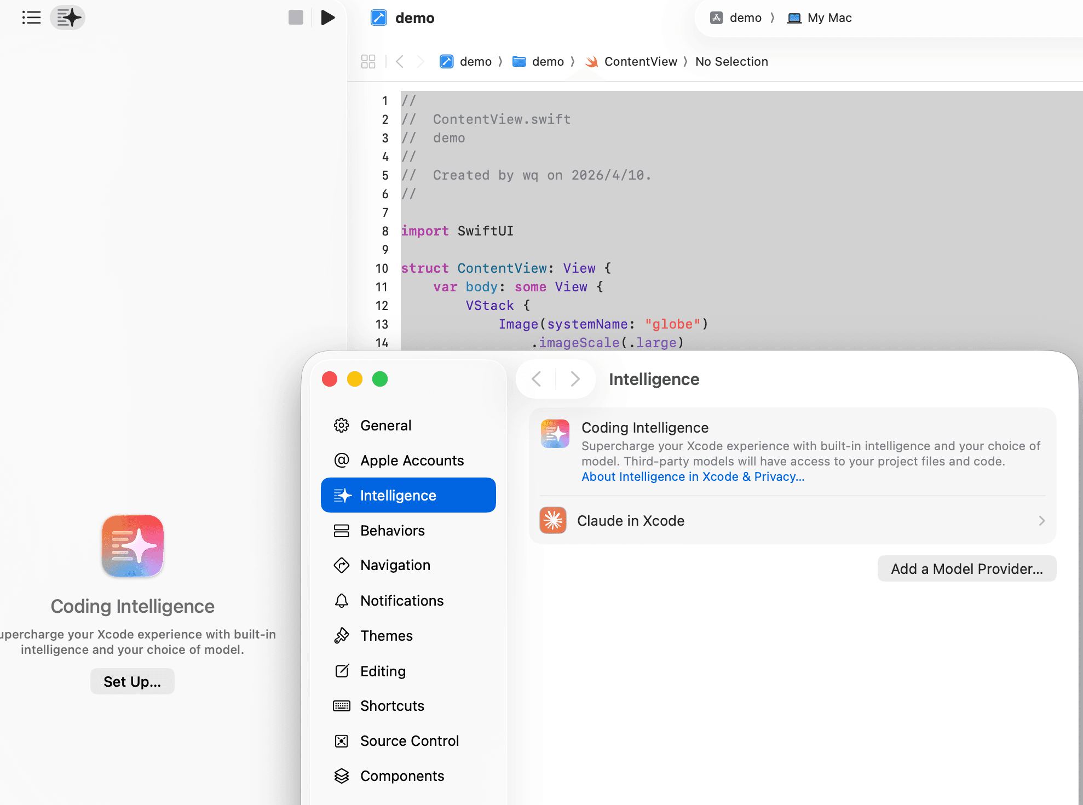
Task: Open the My Mac destination selector
Action: click(x=820, y=18)
